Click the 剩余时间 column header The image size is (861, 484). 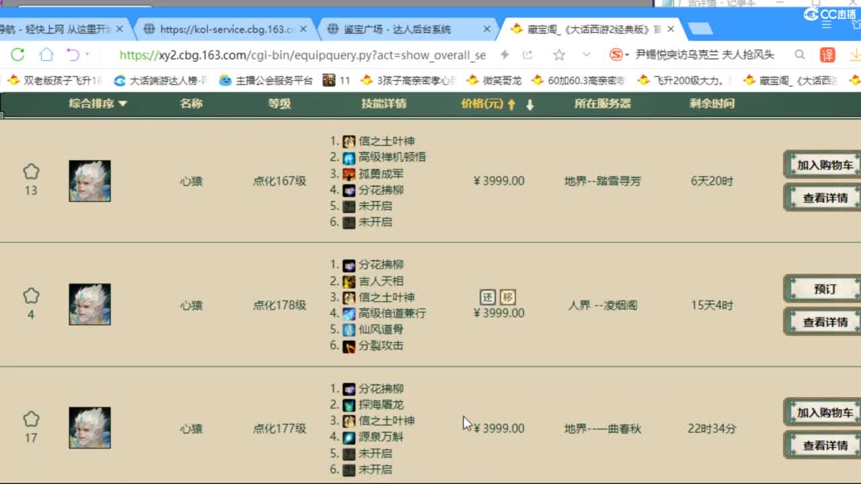click(x=712, y=104)
